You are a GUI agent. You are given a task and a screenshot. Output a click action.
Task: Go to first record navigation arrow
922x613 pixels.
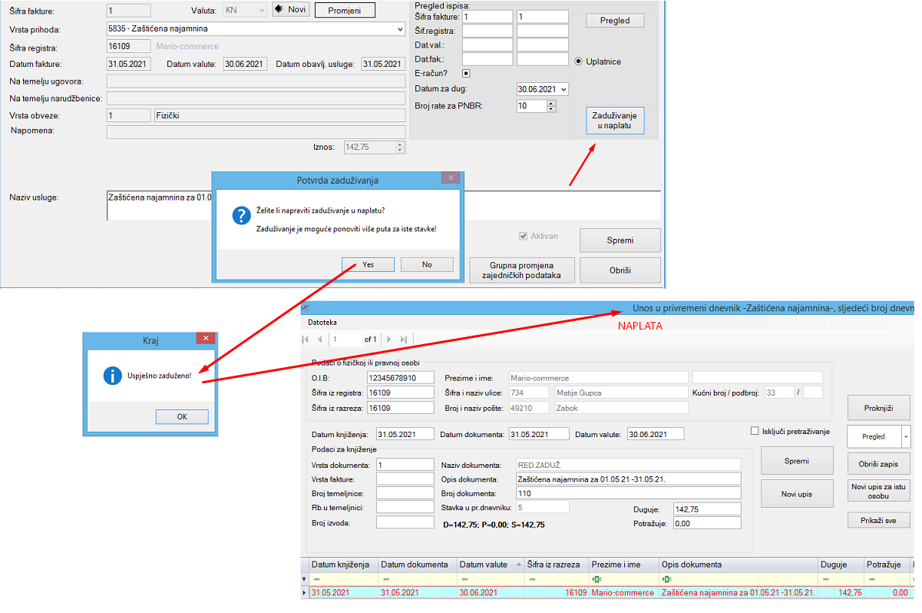[x=306, y=339]
